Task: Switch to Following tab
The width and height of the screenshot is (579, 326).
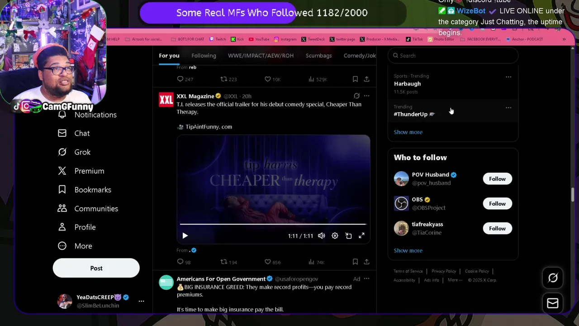Action: (204, 56)
